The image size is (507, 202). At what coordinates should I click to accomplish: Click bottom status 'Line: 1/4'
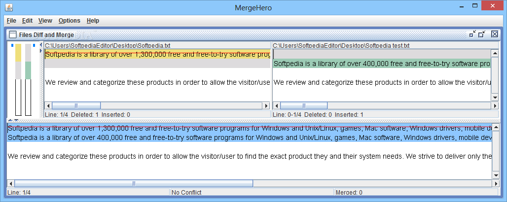click(x=88, y=192)
